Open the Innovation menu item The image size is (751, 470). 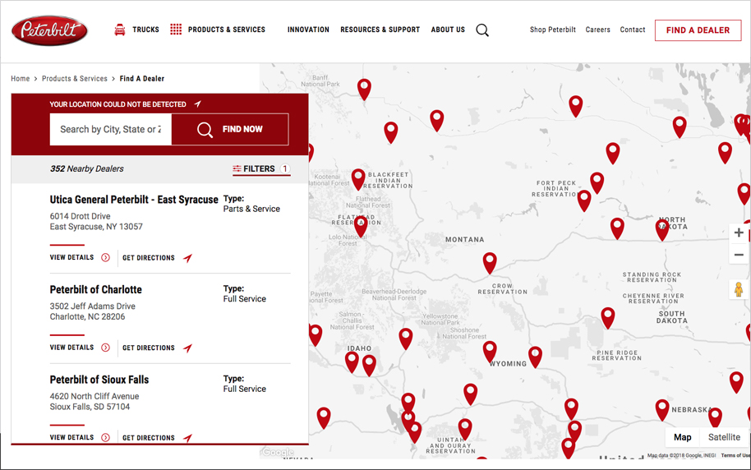point(308,30)
